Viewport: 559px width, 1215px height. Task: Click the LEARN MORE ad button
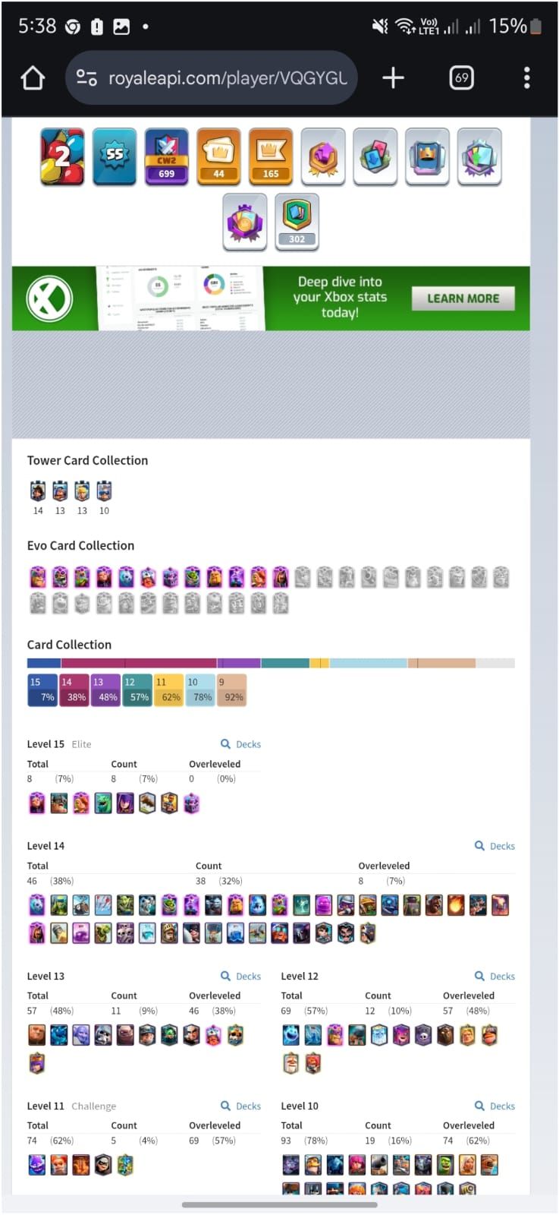click(x=463, y=298)
